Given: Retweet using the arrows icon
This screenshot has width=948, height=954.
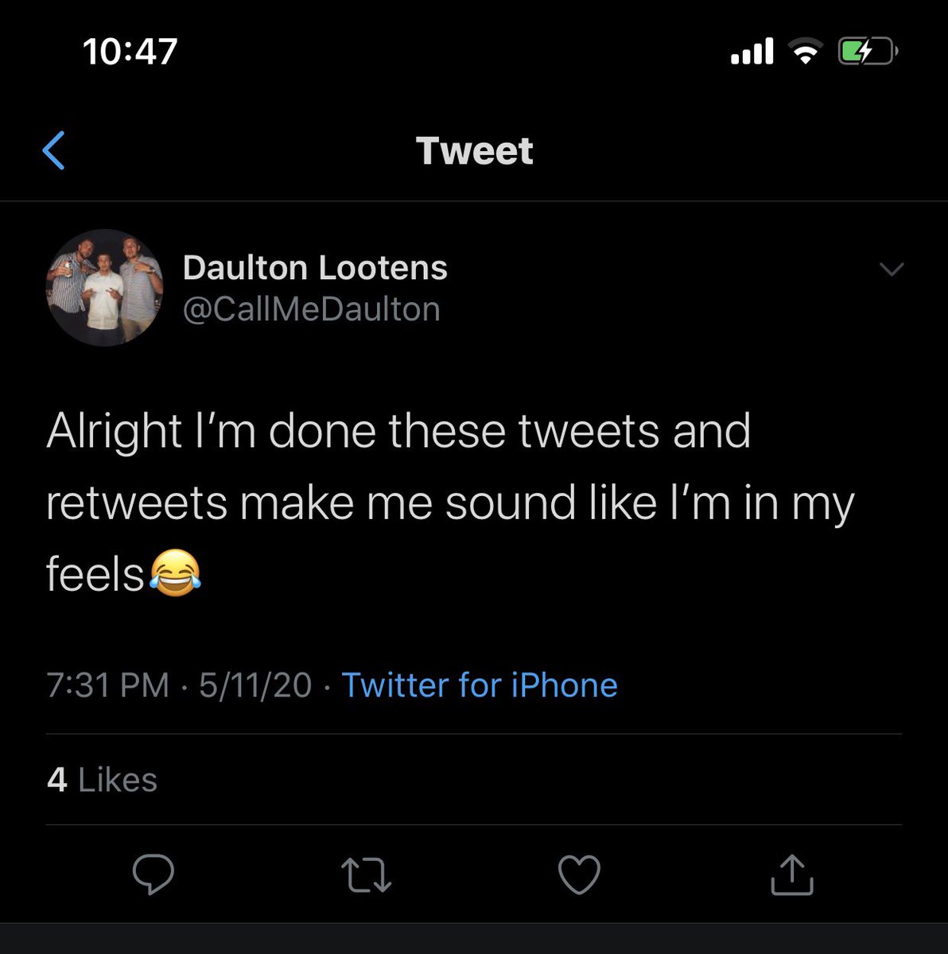Looking at the screenshot, I should 366,874.
